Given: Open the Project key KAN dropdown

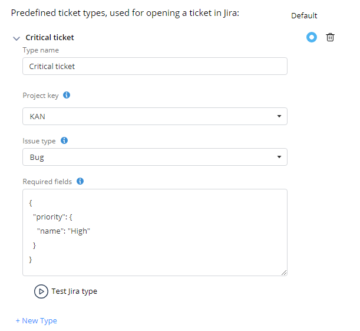Looking at the screenshot, I should click(155, 116).
